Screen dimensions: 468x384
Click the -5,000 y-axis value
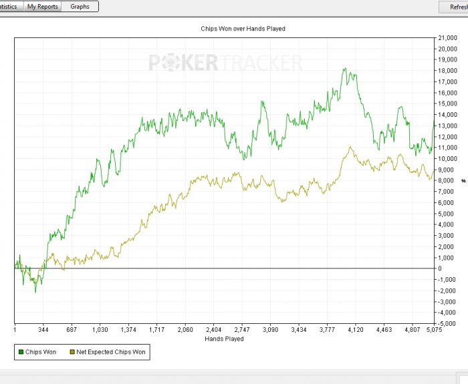(x=447, y=323)
